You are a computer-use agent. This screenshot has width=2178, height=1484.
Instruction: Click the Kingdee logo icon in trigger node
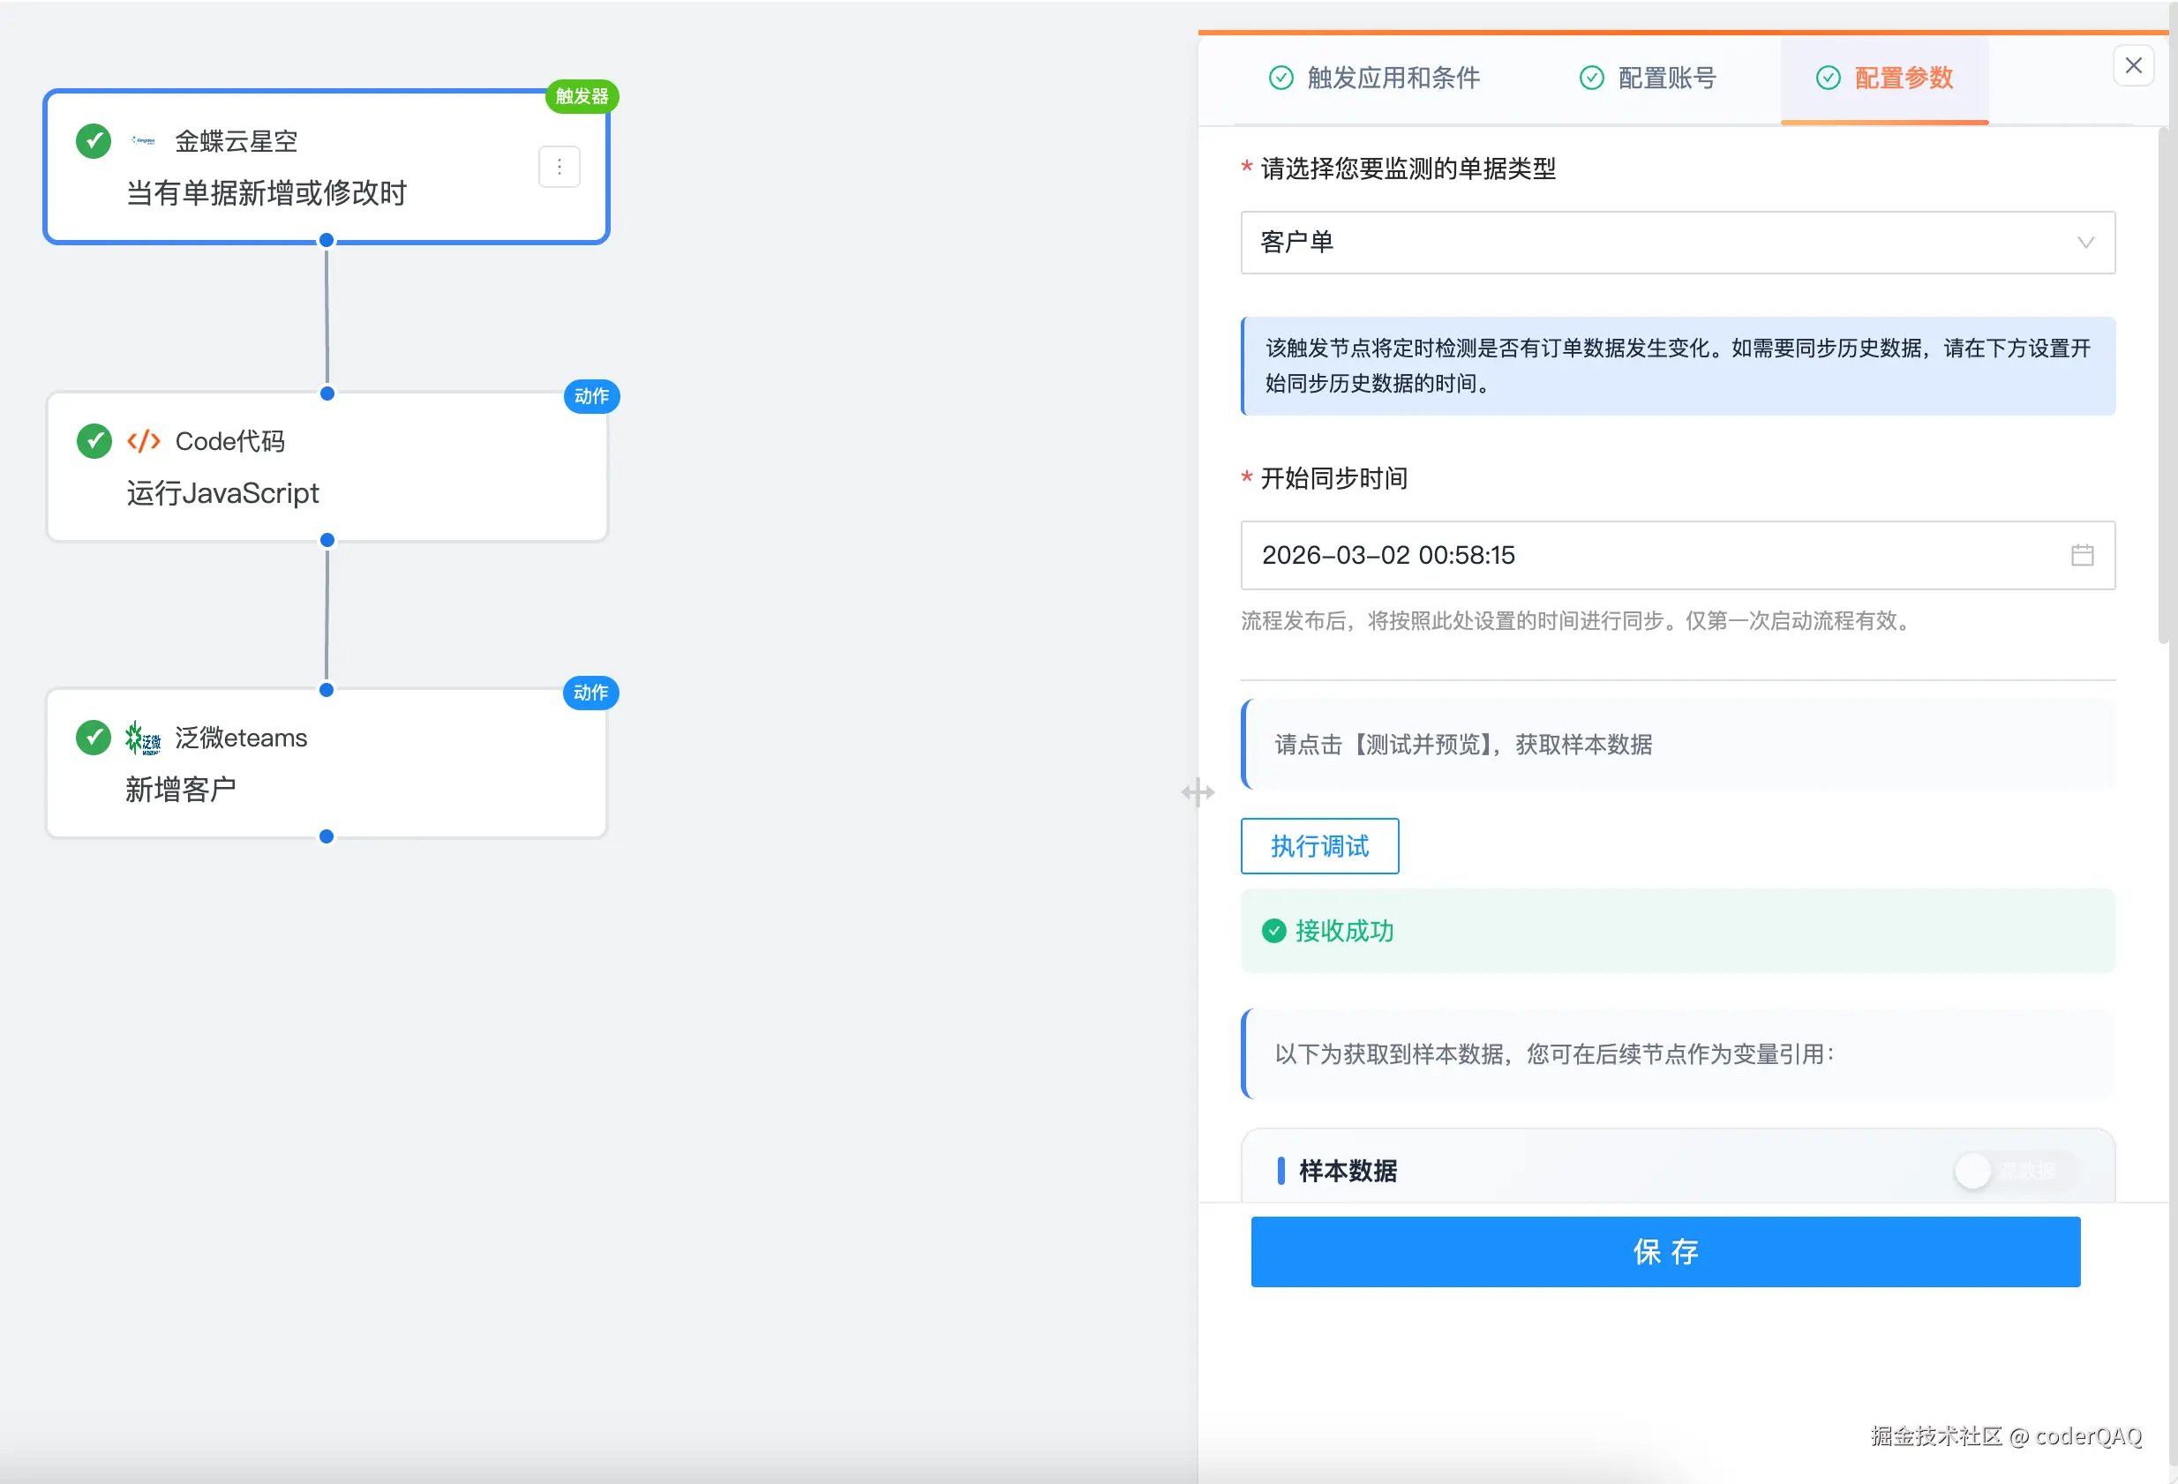(x=143, y=140)
